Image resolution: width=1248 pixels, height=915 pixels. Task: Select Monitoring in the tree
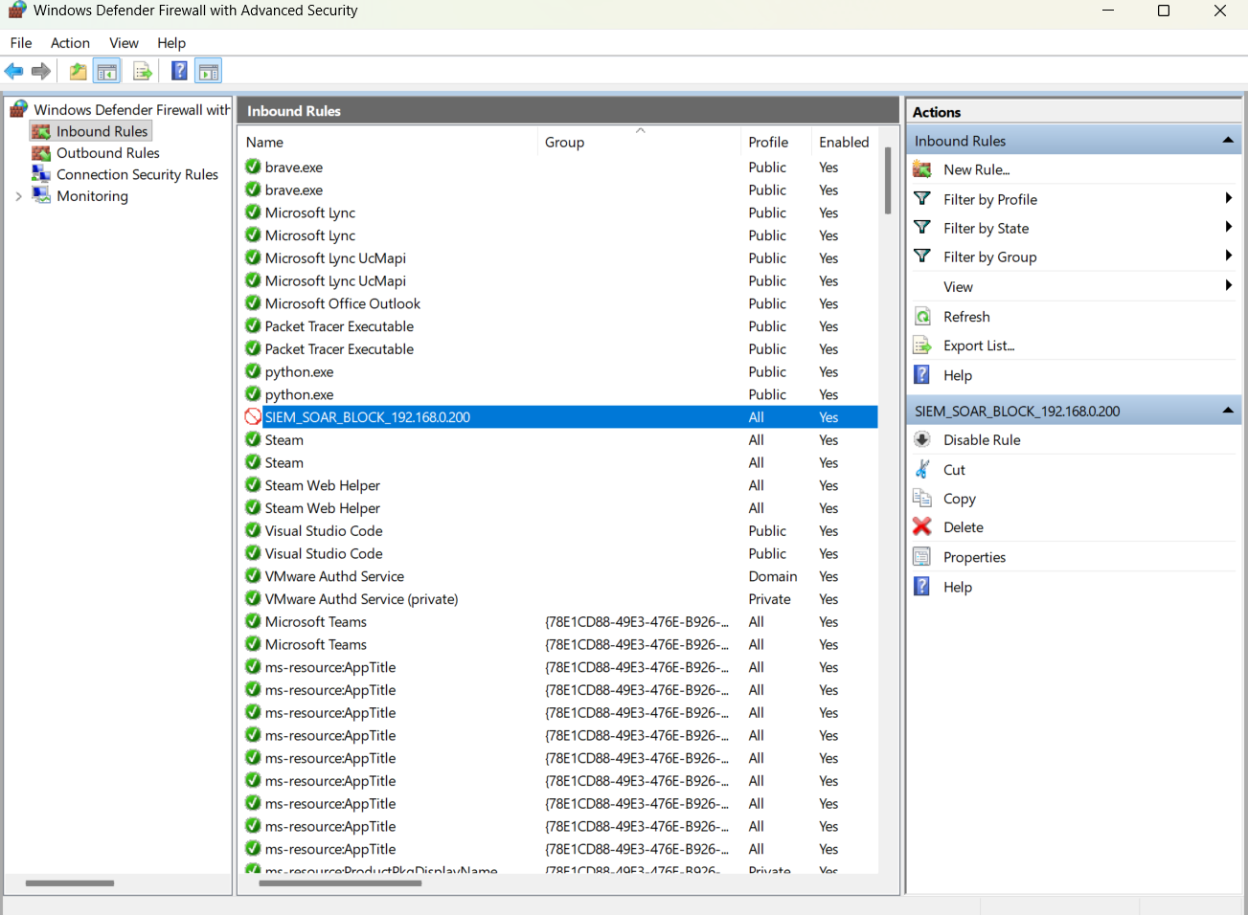92,196
